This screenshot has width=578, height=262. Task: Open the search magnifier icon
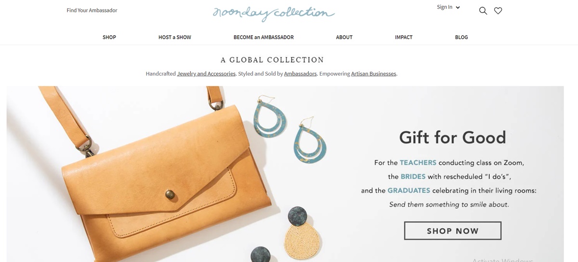click(x=483, y=11)
